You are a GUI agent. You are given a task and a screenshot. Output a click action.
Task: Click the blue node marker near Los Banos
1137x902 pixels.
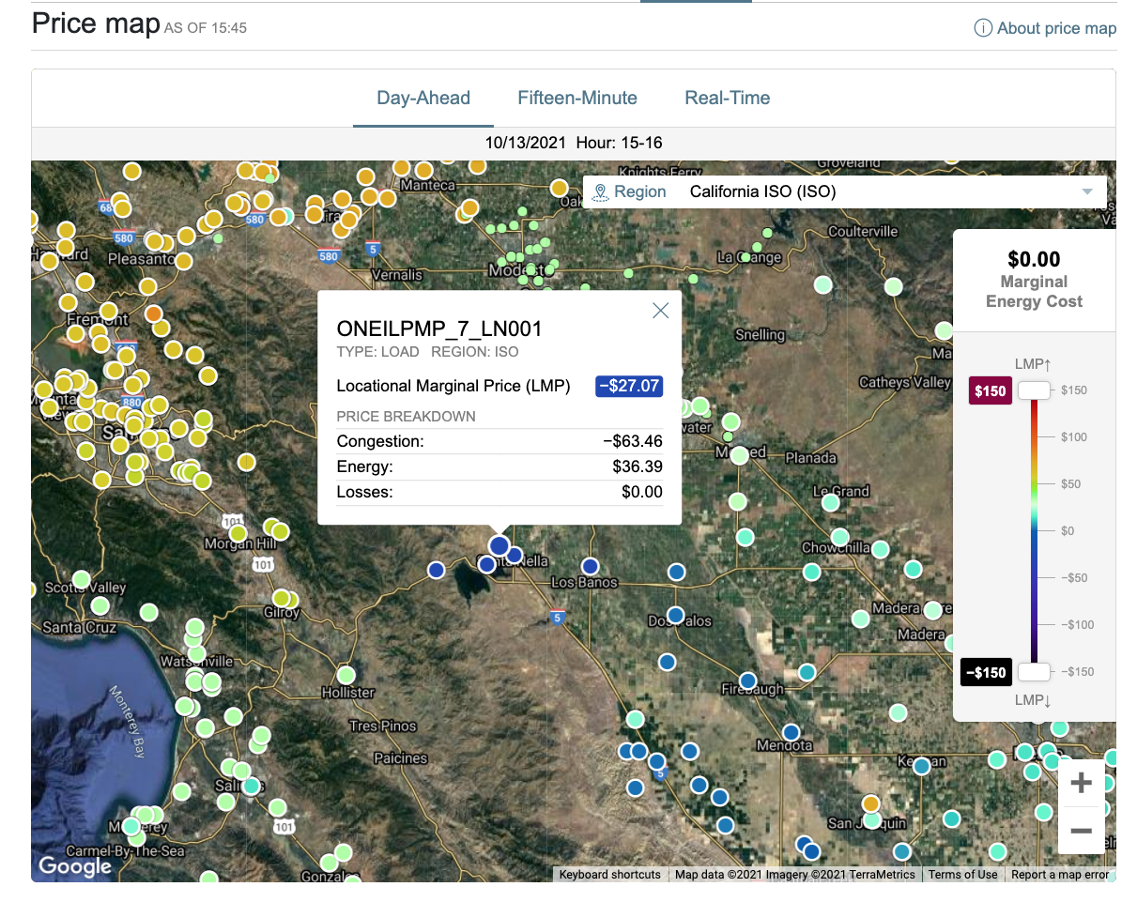pos(590,566)
